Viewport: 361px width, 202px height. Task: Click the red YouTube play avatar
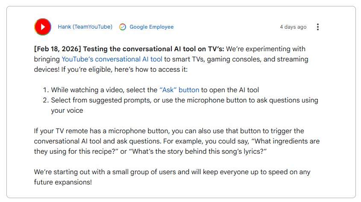[43, 27]
